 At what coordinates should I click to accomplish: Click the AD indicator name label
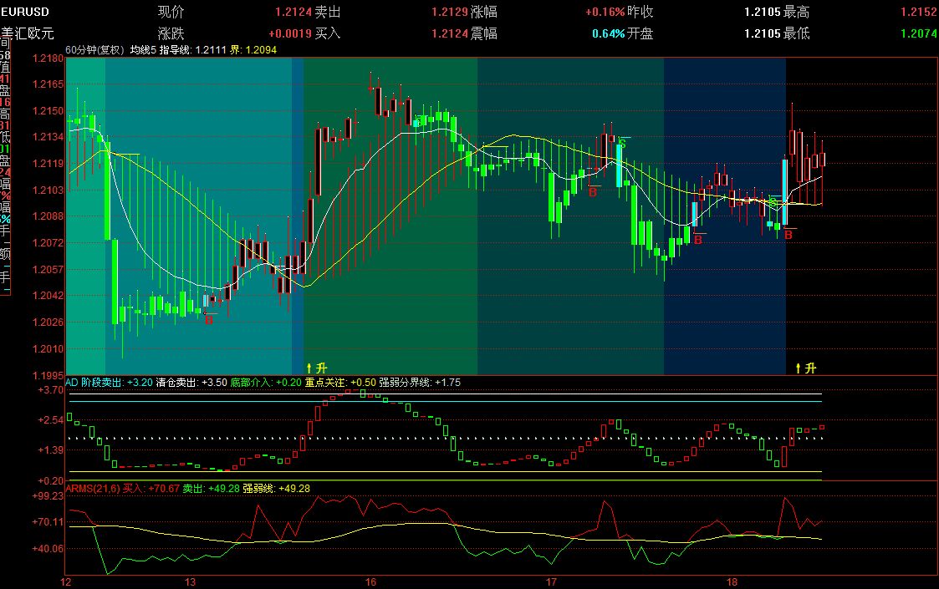pos(72,383)
